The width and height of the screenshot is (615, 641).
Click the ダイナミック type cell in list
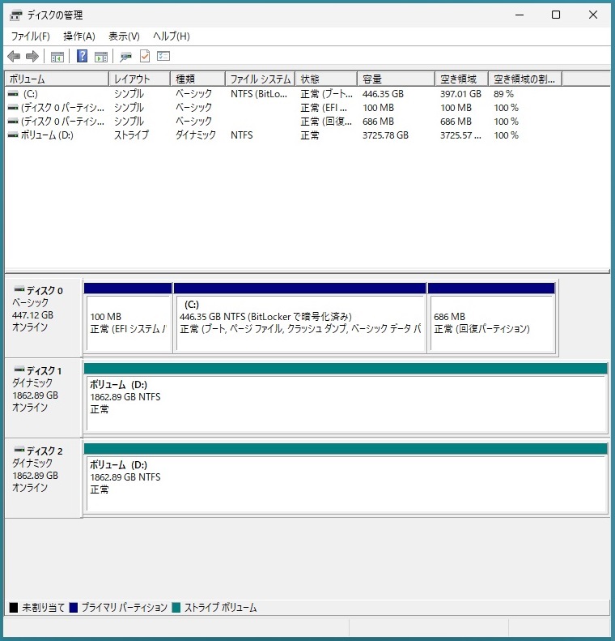196,135
